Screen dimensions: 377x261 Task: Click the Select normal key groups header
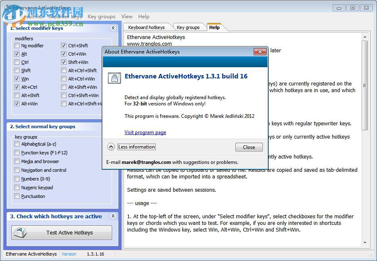pos(42,127)
